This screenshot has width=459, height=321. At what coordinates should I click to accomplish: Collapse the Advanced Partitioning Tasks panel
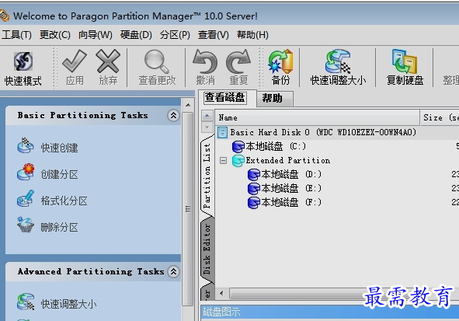(x=174, y=271)
